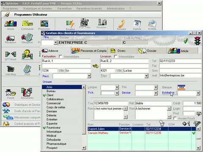Open the Annuaire phone icon
203x152 pixels.
click(121, 24)
